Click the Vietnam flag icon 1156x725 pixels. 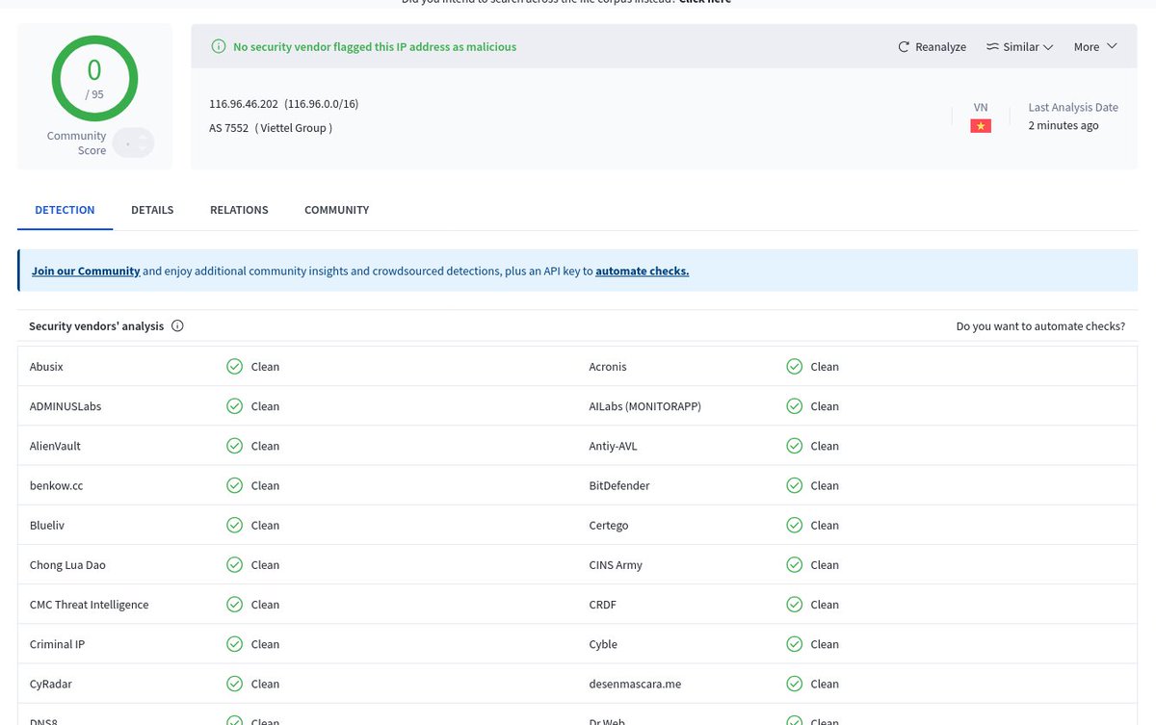981,126
